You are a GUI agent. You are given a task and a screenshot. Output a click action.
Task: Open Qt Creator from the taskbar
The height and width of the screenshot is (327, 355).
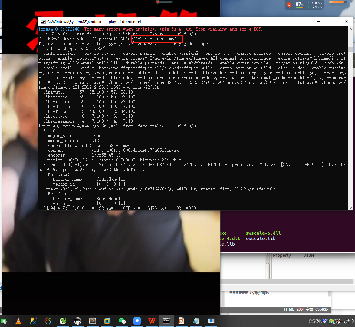(x=4, y=321)
